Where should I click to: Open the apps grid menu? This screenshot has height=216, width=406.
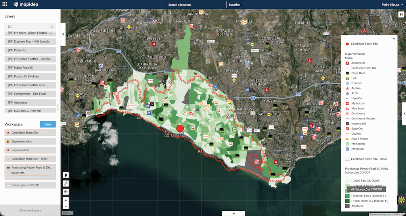point(5,4)
